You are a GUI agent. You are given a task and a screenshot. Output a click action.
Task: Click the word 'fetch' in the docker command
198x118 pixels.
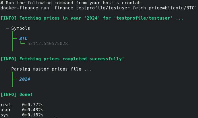pos(139,8)
